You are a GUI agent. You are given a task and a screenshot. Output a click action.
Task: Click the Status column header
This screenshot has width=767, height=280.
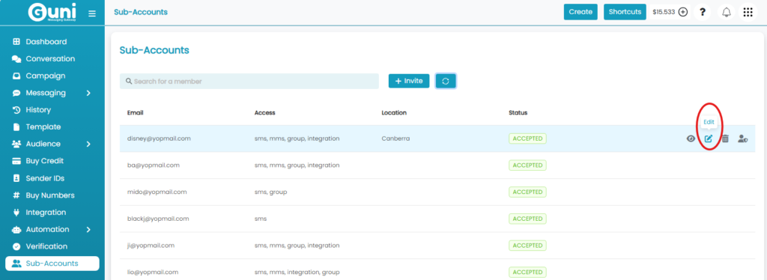[x=518, y=113]
